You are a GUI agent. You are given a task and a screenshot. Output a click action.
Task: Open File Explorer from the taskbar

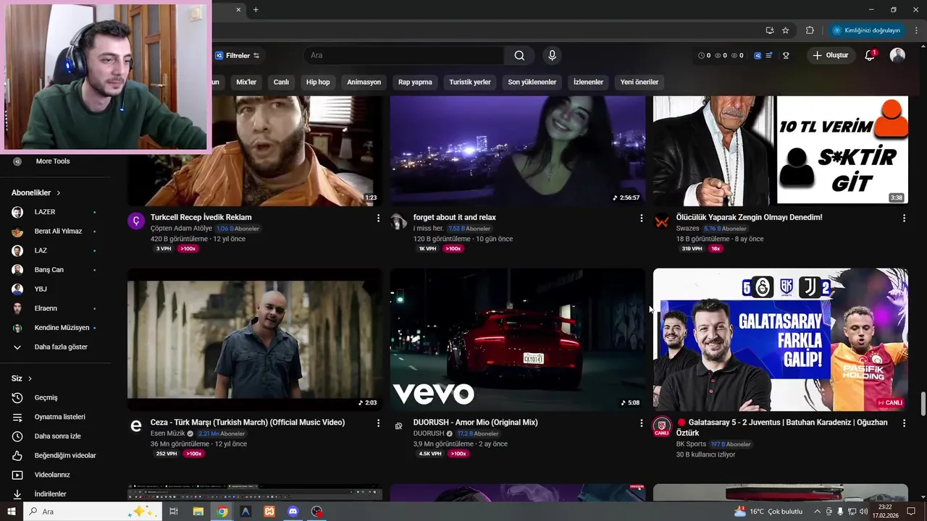(x=198, y=512)
